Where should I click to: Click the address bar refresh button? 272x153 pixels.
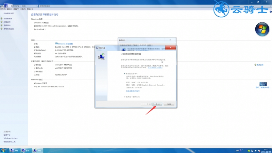click(x=37, y=6)
